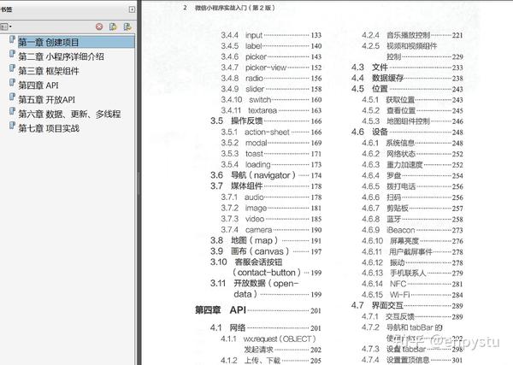Click the 4.6.6 扫码 entry

click(x=413, y=197)
